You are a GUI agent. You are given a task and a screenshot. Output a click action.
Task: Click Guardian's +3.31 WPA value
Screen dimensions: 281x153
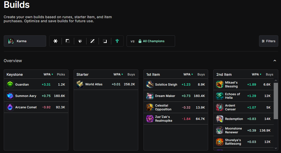(x=46, y=85)
